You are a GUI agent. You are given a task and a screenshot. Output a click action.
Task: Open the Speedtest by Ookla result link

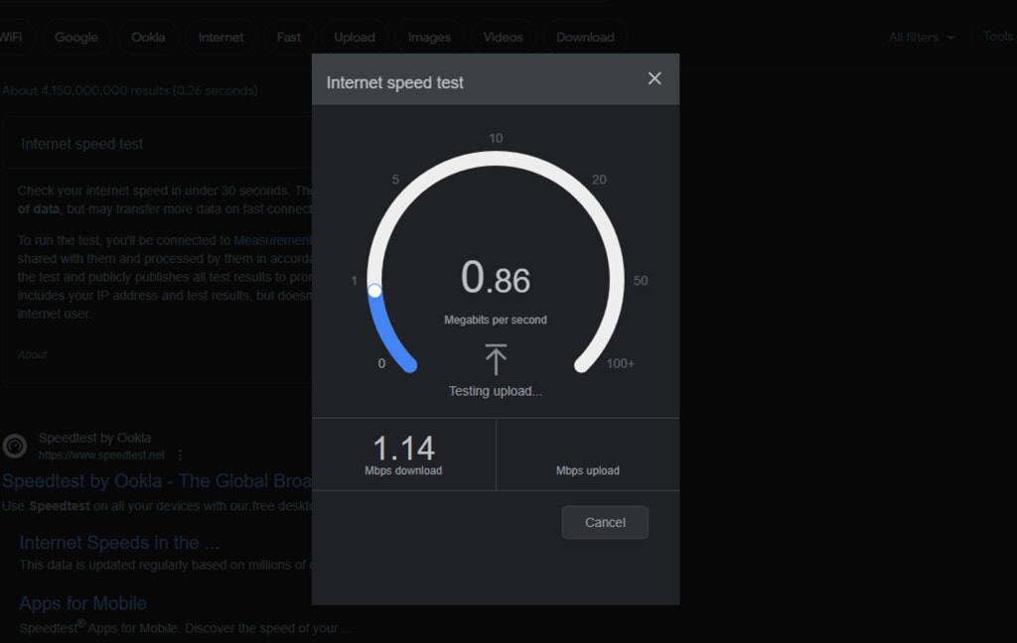pyautogui.click(x=156, y=481)
